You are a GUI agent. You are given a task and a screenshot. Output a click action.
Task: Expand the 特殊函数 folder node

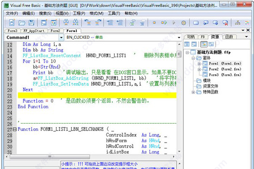point(193,92)
